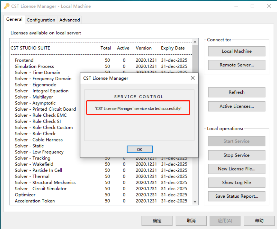Image resolution: width=277 pixels, height=229 pixels.
Task: Click the Expiry Date column header
Action: click(173, 48)
